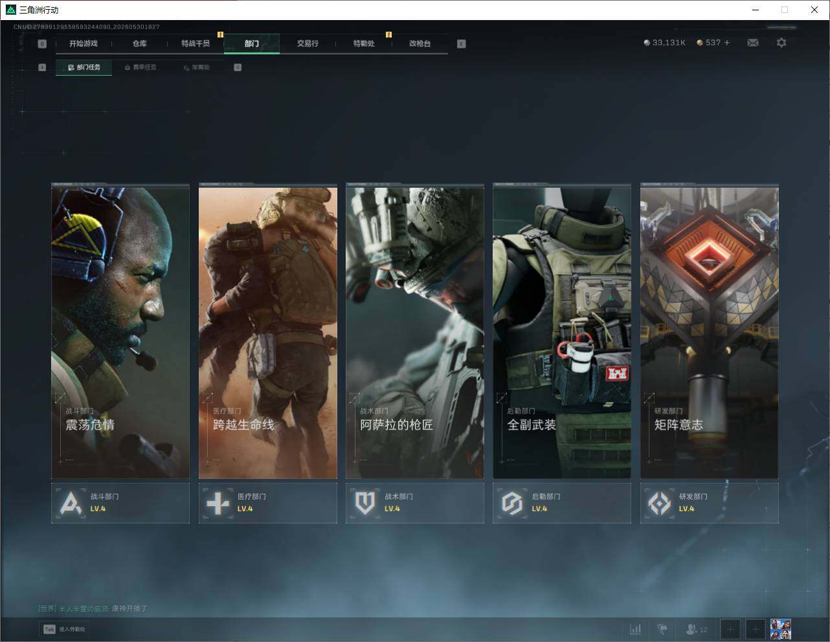This screenshot has width=830, height=642.
Task: Click the A key hint before 部门任务
Action: coord(42,67)
